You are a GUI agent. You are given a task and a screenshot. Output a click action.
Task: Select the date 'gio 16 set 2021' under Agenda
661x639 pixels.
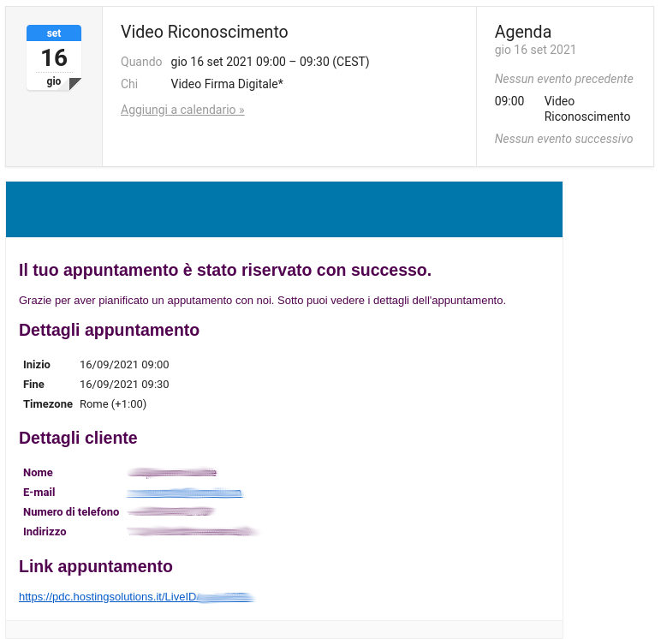pos(535,50)
